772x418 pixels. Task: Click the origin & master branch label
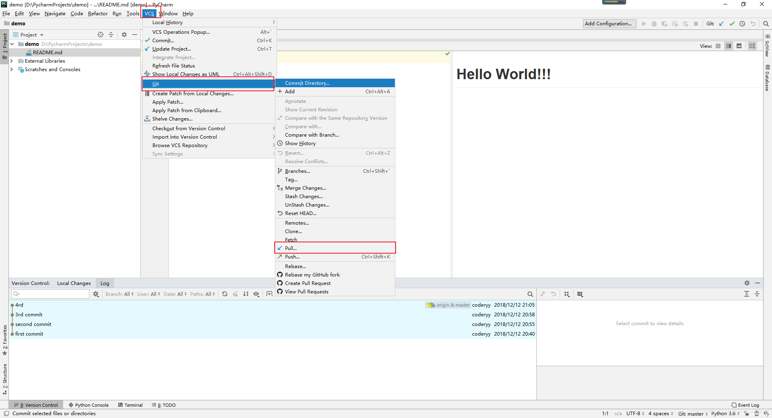click(x=448, y=305)
